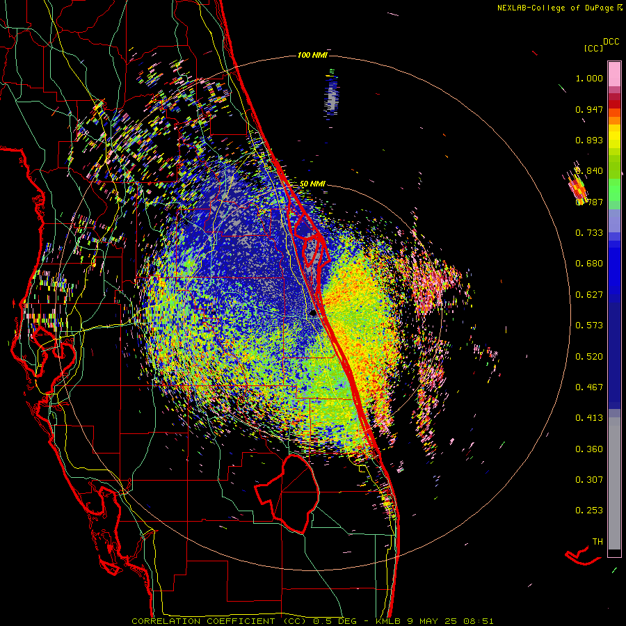Click the 0.520 scale value
Screen dimensions: 626x626
589,357
